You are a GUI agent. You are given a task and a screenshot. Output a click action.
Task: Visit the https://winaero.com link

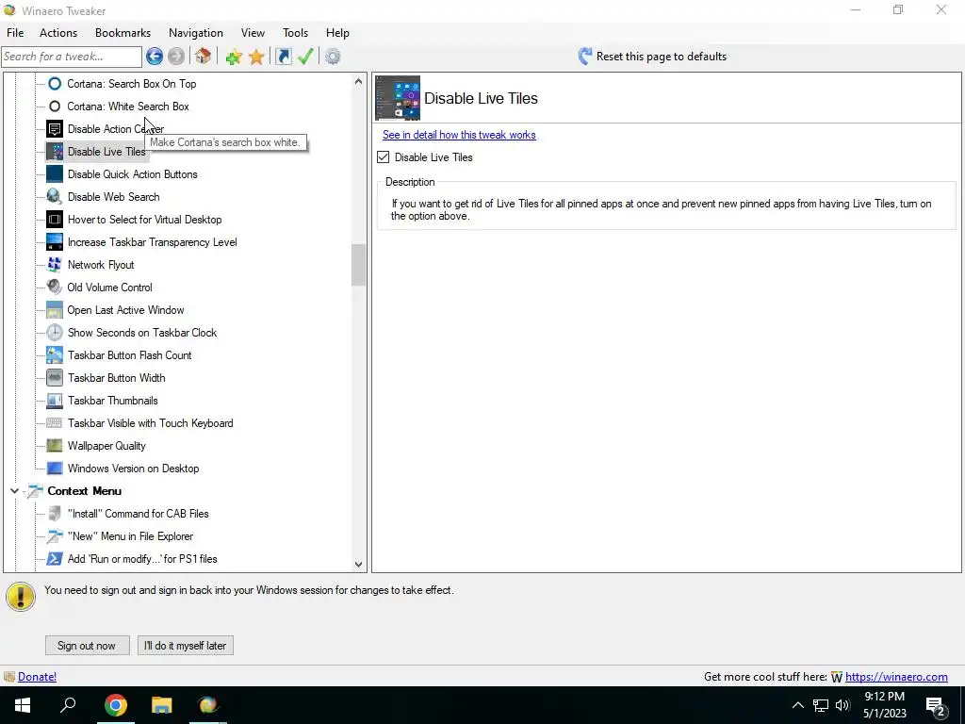coord(896,677)
